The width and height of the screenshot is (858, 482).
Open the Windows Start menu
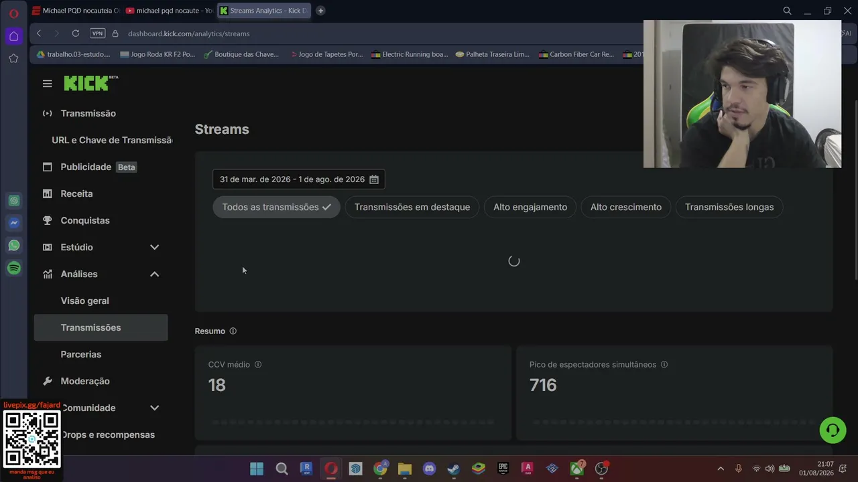coord(257,469)
